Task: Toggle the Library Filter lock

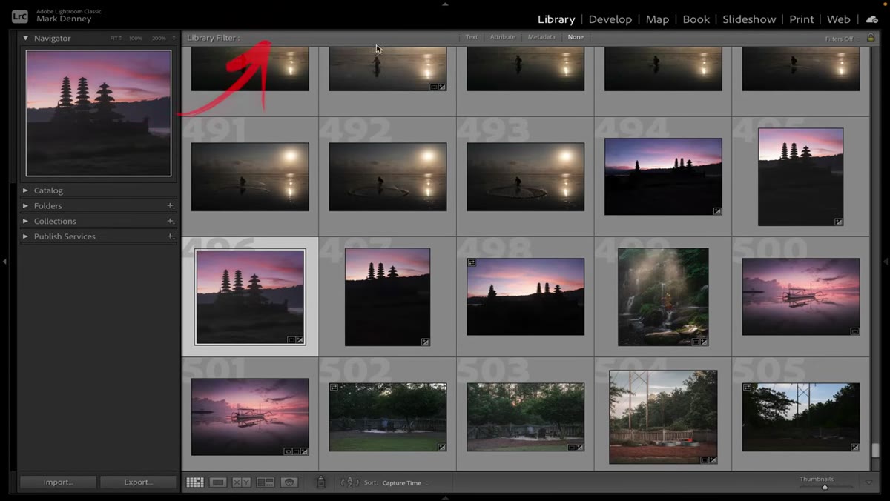Action: click(x=871, y=38)
